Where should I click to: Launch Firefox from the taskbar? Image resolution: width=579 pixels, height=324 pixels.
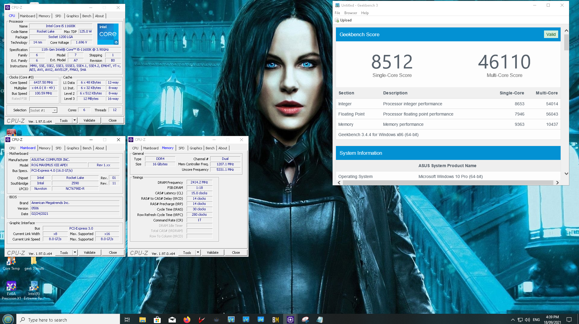(187, 319)
